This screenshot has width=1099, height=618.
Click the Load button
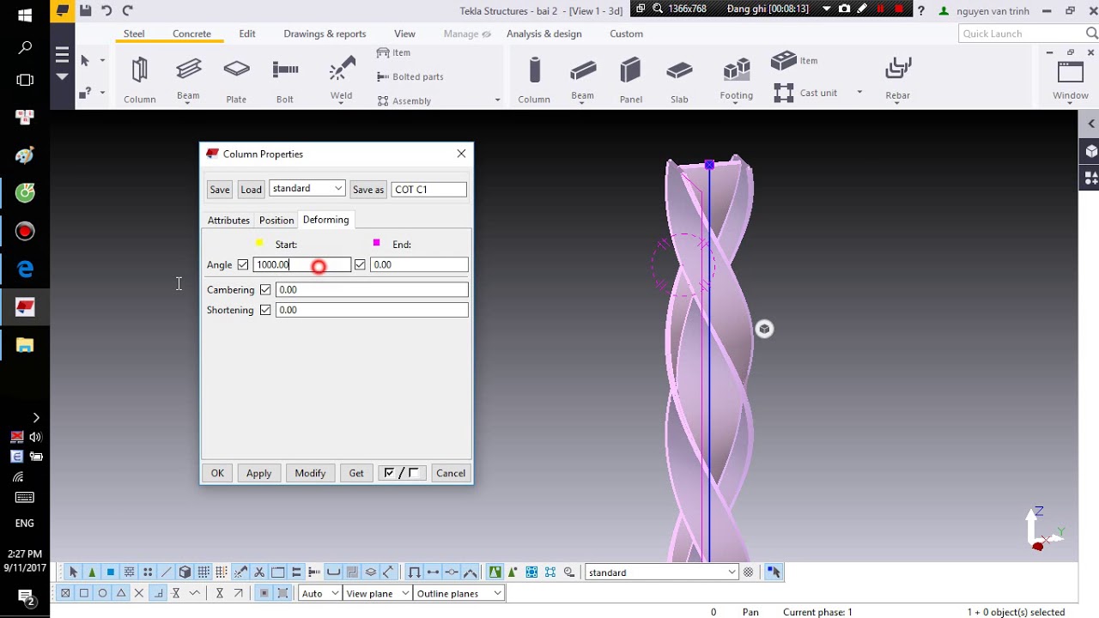[251, 190]
